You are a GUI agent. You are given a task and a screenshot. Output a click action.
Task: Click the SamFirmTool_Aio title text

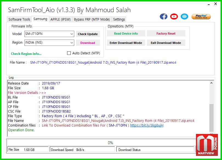point(69,10)
